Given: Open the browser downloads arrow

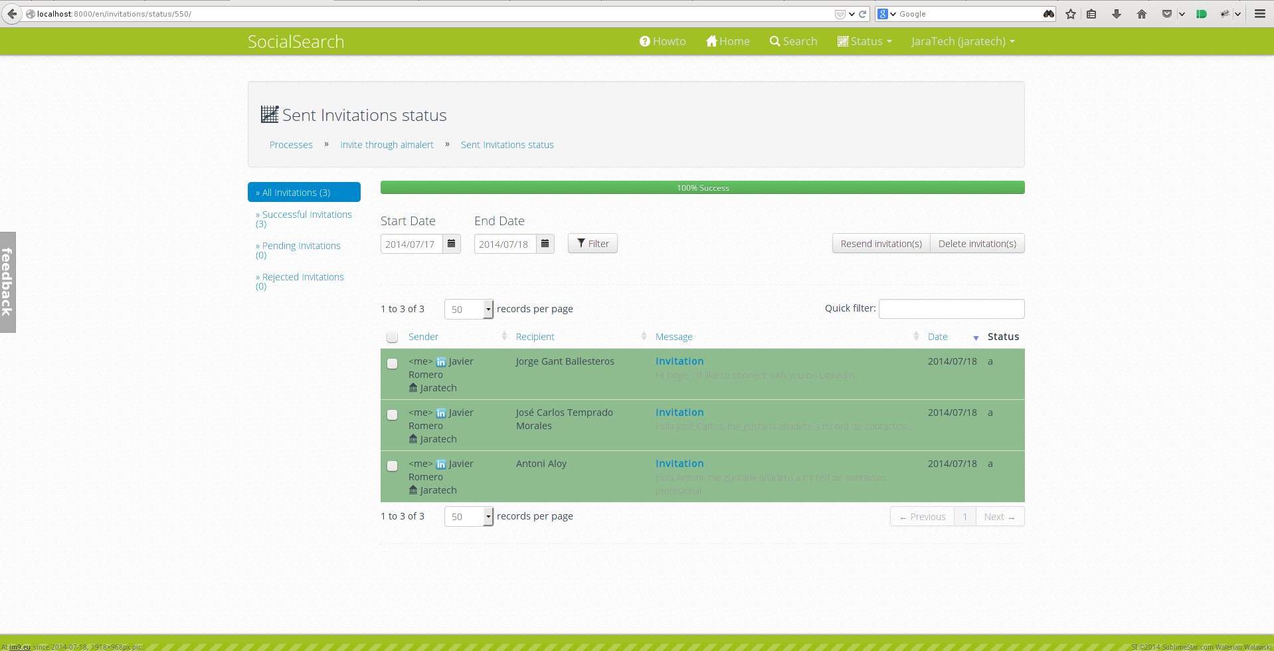Looking at the screenshot, I should coord(1117,14).
